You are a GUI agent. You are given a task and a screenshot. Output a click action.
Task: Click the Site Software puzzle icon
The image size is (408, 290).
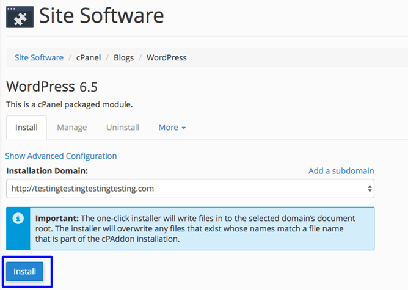(x=20, y=16)
